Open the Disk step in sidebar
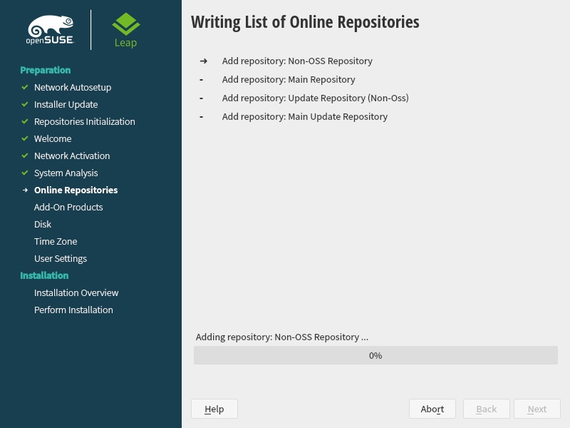The width and height of the screenshot is (570, 428). coord(43,224)
